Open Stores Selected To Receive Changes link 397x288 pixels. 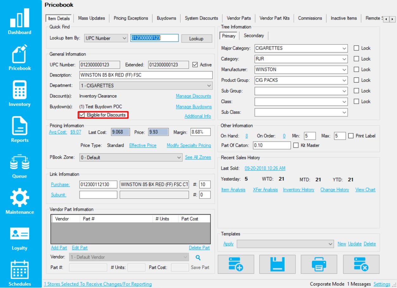click(98, 284)
